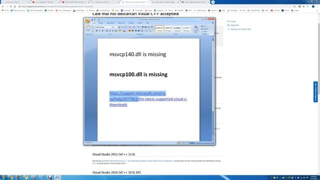Viewport: 320px width, 180px height.
Task: Switch to the References ribbon tab
Action: coord(121,23)
